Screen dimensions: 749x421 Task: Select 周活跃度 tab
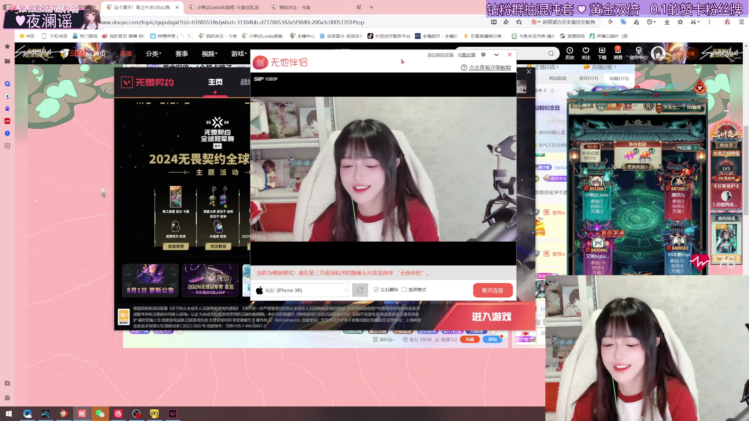pyautogui.click(x=557, y=78)
